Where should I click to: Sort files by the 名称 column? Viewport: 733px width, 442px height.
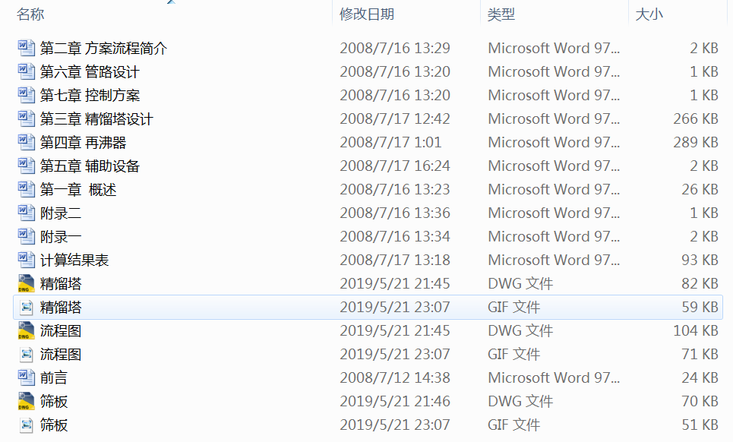point(30,14)
